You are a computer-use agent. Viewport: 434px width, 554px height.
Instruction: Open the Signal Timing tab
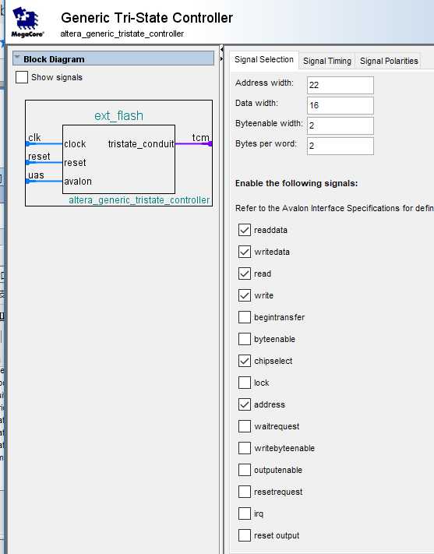(x=327, y=61)
